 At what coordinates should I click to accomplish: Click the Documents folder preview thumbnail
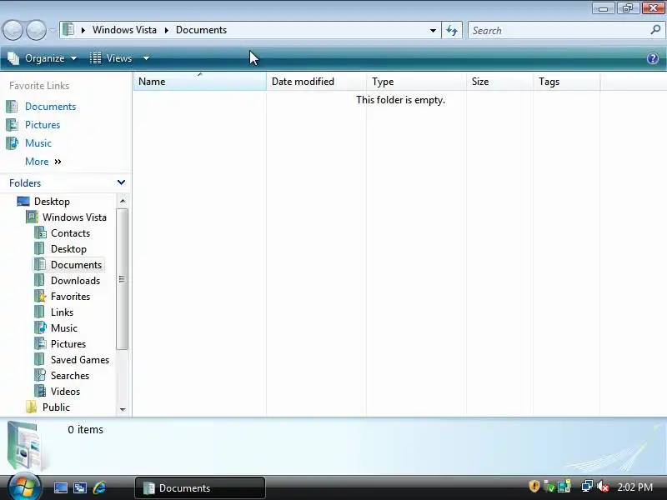(27, 446)
